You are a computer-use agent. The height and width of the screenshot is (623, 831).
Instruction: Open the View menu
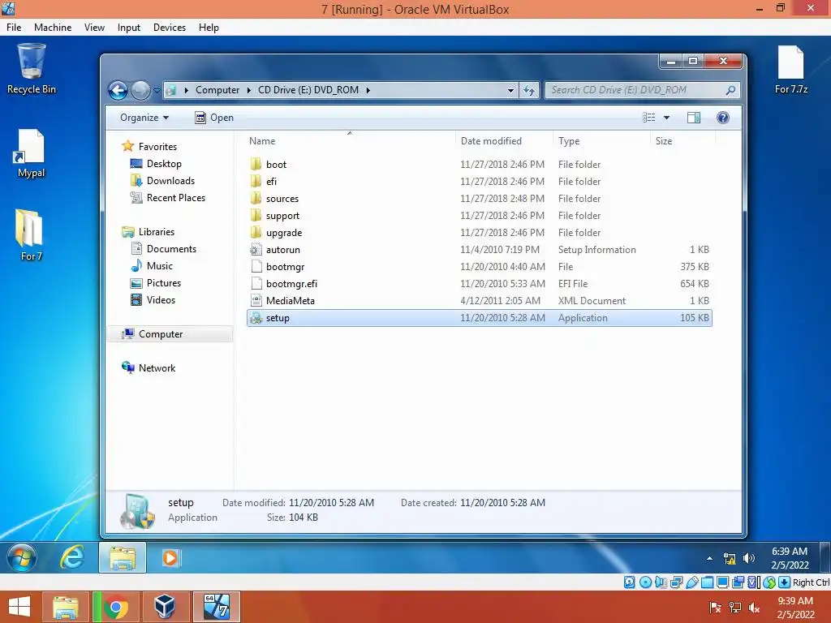[x=94, y=28]
